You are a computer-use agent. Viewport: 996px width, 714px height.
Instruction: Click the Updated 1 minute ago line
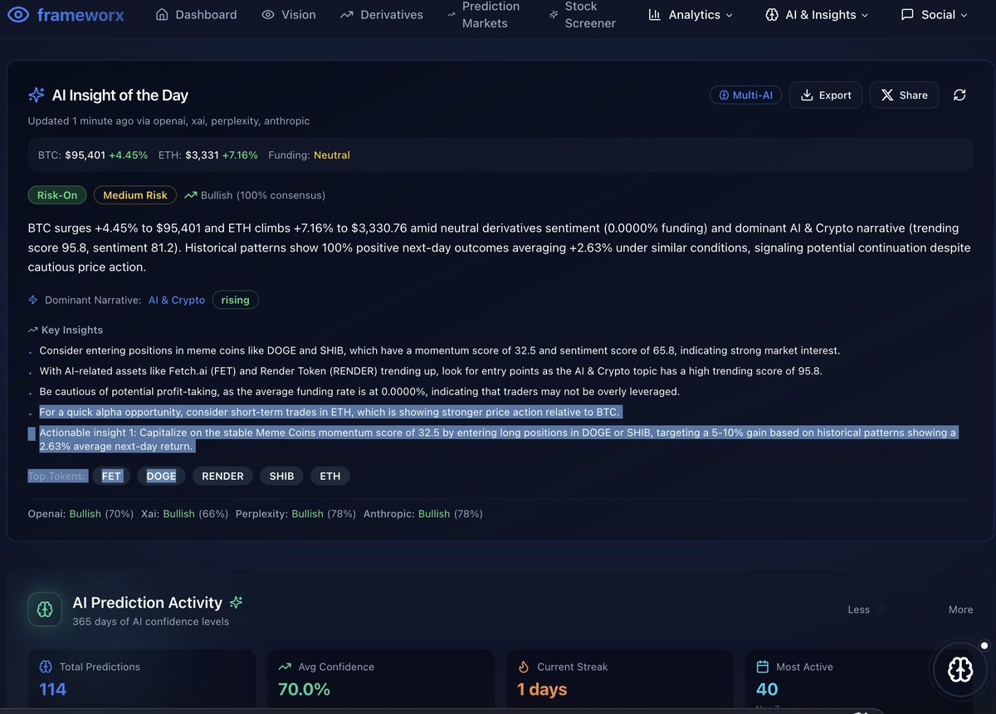click(168, 121)
